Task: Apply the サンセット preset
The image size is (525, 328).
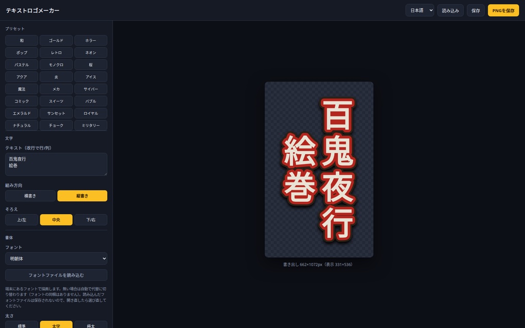Action: [56, 113]
